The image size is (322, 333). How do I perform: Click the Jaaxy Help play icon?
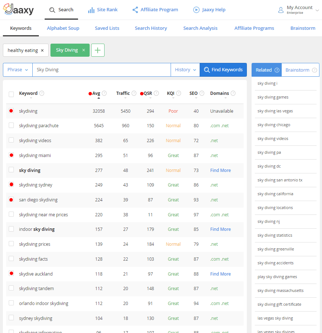click(196, 10)
